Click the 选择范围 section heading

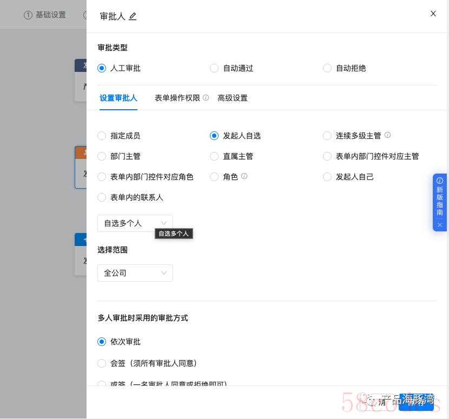pyautogui.click(x=113, y=250)
